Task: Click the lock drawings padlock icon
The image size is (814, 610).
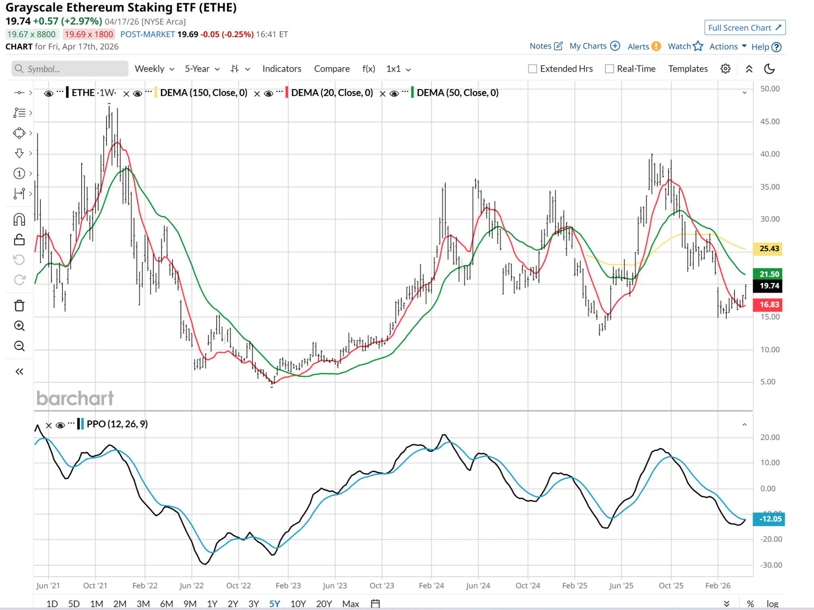Action: [x=19, y=240]
